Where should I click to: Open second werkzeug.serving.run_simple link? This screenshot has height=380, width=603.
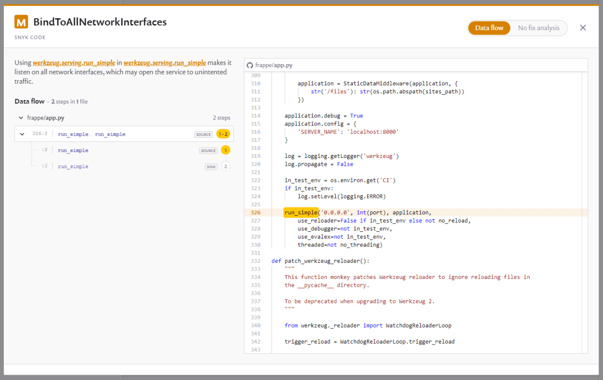click(165, 63)
